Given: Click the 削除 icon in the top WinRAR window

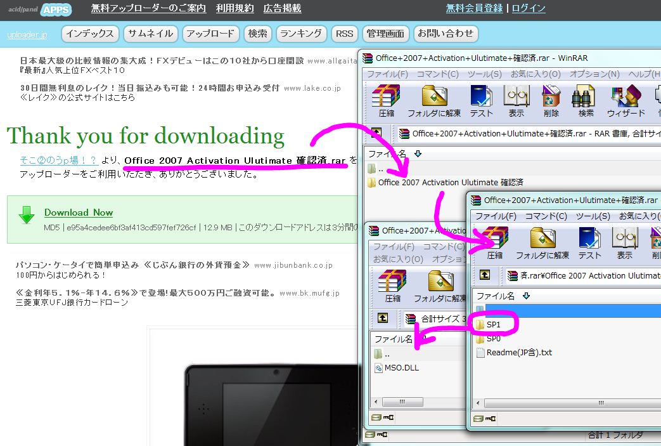Looking at the screenshot, I should 551,100.
